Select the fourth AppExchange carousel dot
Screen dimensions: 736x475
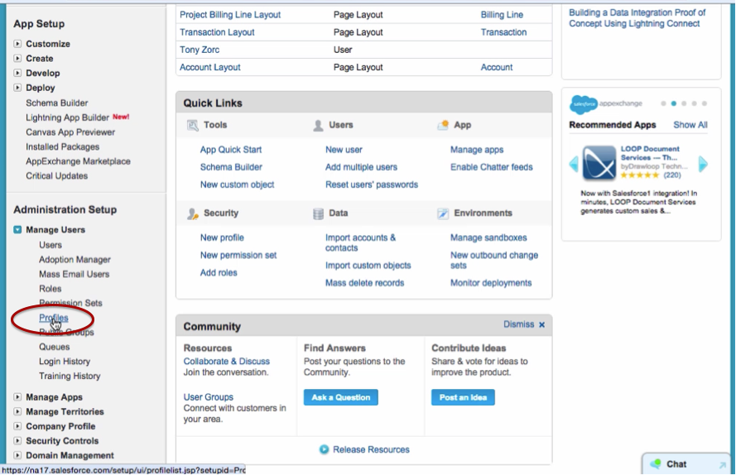695,103
